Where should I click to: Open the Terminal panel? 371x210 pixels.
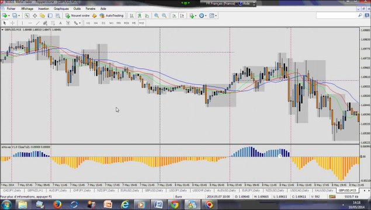(x=50, y=16)
